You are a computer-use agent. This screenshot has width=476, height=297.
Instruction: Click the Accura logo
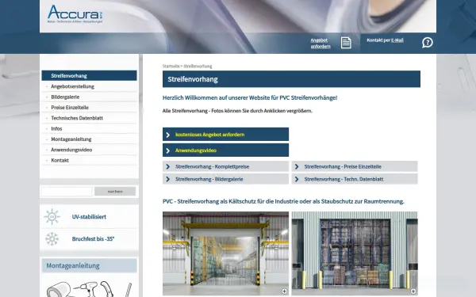point(75,13)
